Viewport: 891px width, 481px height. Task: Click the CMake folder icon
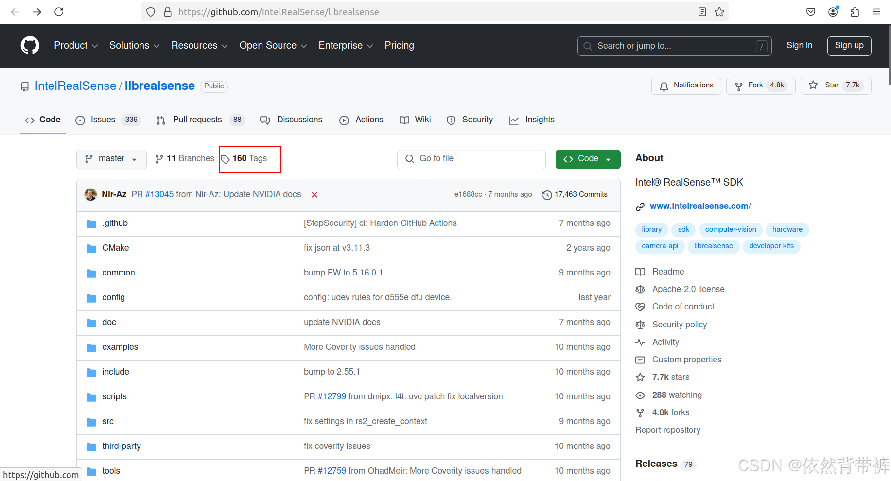click(x=91, y=248)
